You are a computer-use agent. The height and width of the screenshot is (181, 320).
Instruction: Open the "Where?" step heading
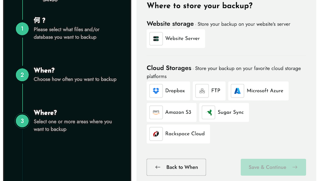45,113
